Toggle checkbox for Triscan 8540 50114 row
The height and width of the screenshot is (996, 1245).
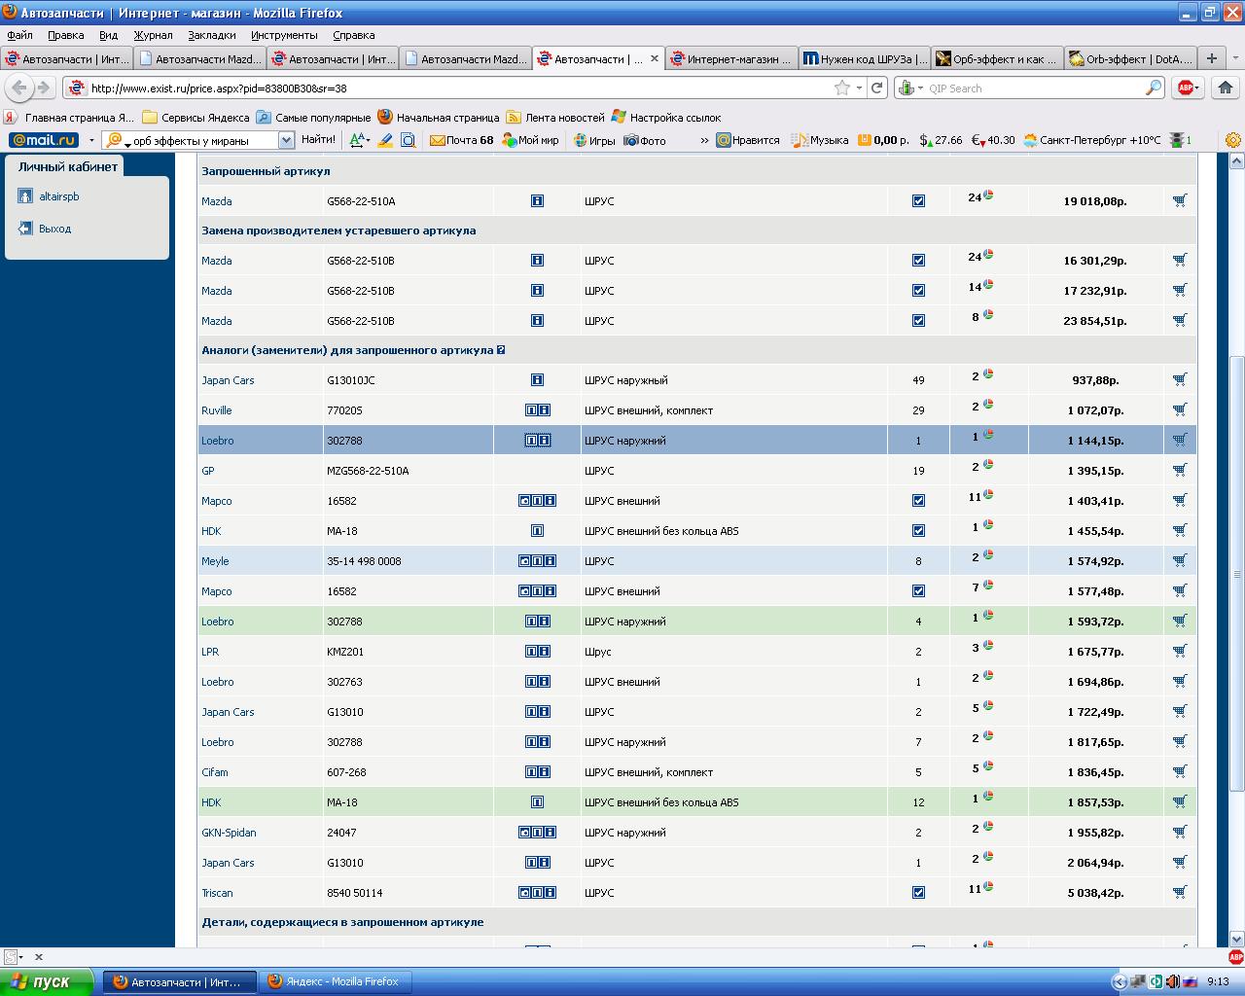coord(918,892)
